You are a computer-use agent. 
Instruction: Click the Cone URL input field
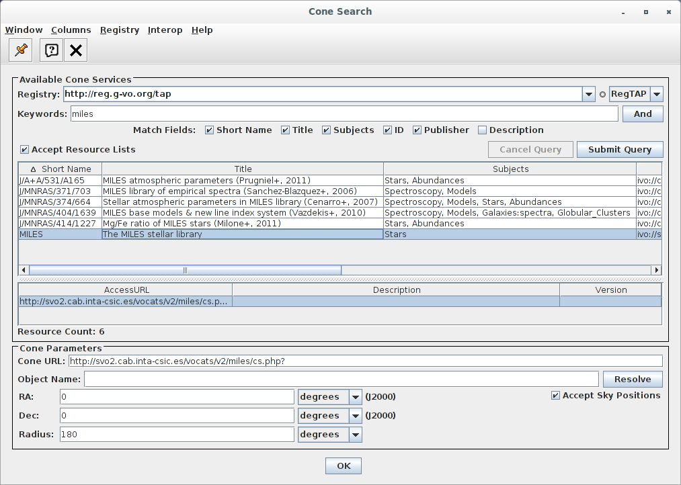tap(366, 361)
